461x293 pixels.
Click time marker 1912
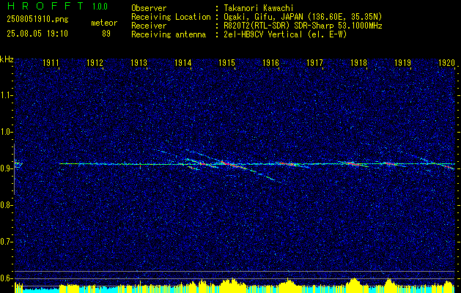coord(95,62)
